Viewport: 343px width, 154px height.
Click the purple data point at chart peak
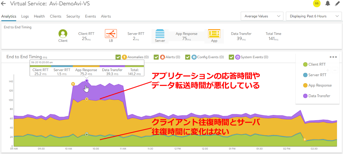tap(87, 81)
